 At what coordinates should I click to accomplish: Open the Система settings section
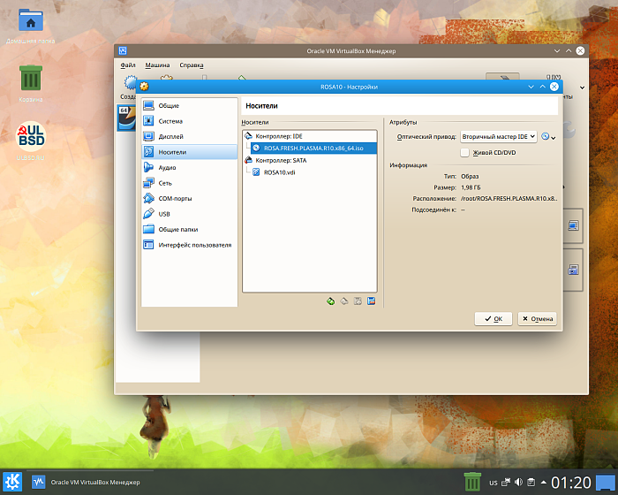(x=189, y=121)
